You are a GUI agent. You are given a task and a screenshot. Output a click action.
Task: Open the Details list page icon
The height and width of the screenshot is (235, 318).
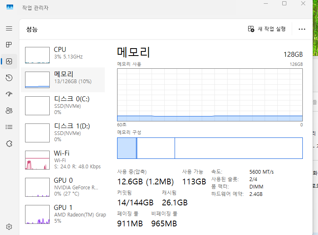[x=9, y=127]
